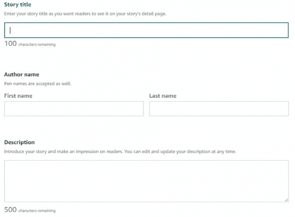This screenshot has height=217, width=295.
Task: Click the "100" remaining characters number
Action: coord(10,44)
